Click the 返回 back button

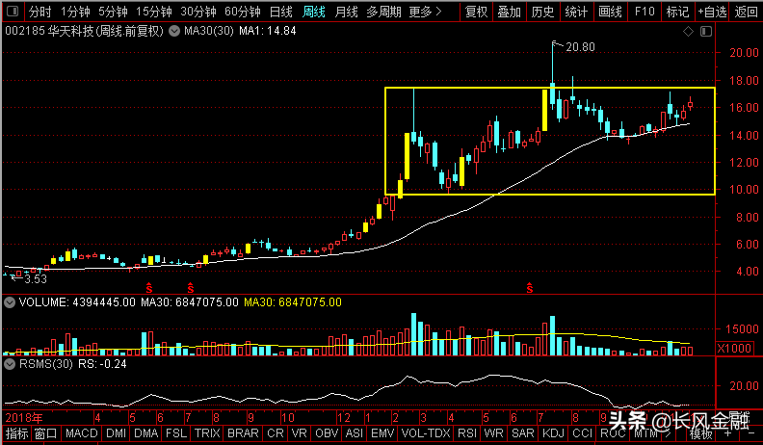click(x=746, y=12)
